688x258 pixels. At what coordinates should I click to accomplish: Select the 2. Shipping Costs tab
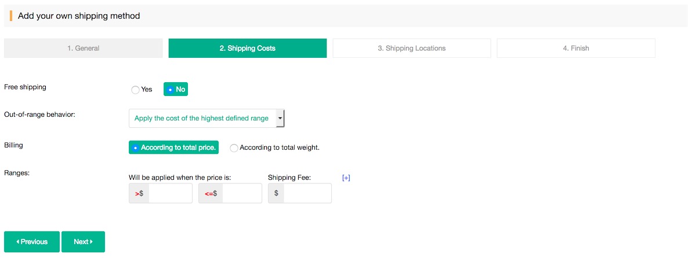(x=247, y=49)
